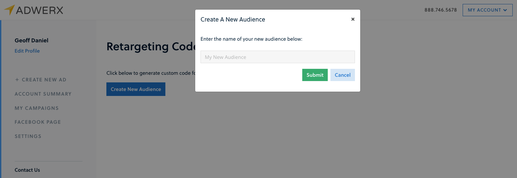The width and height of the screenshot is (517, 178).
Task: Click the Contact Us link
Action: (27, 170)
